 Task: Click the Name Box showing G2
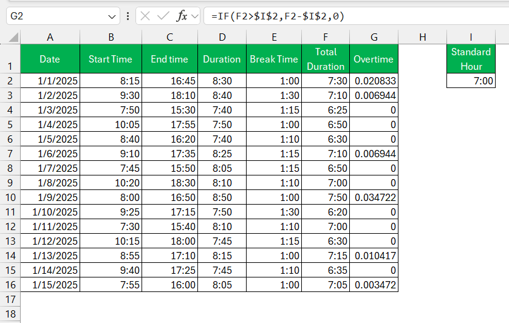coord(63,16)
